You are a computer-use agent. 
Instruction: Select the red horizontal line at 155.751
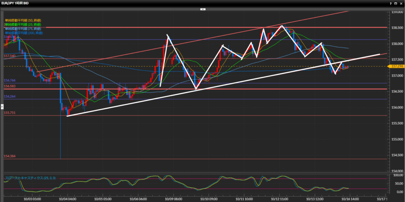[x=198, y=116]
